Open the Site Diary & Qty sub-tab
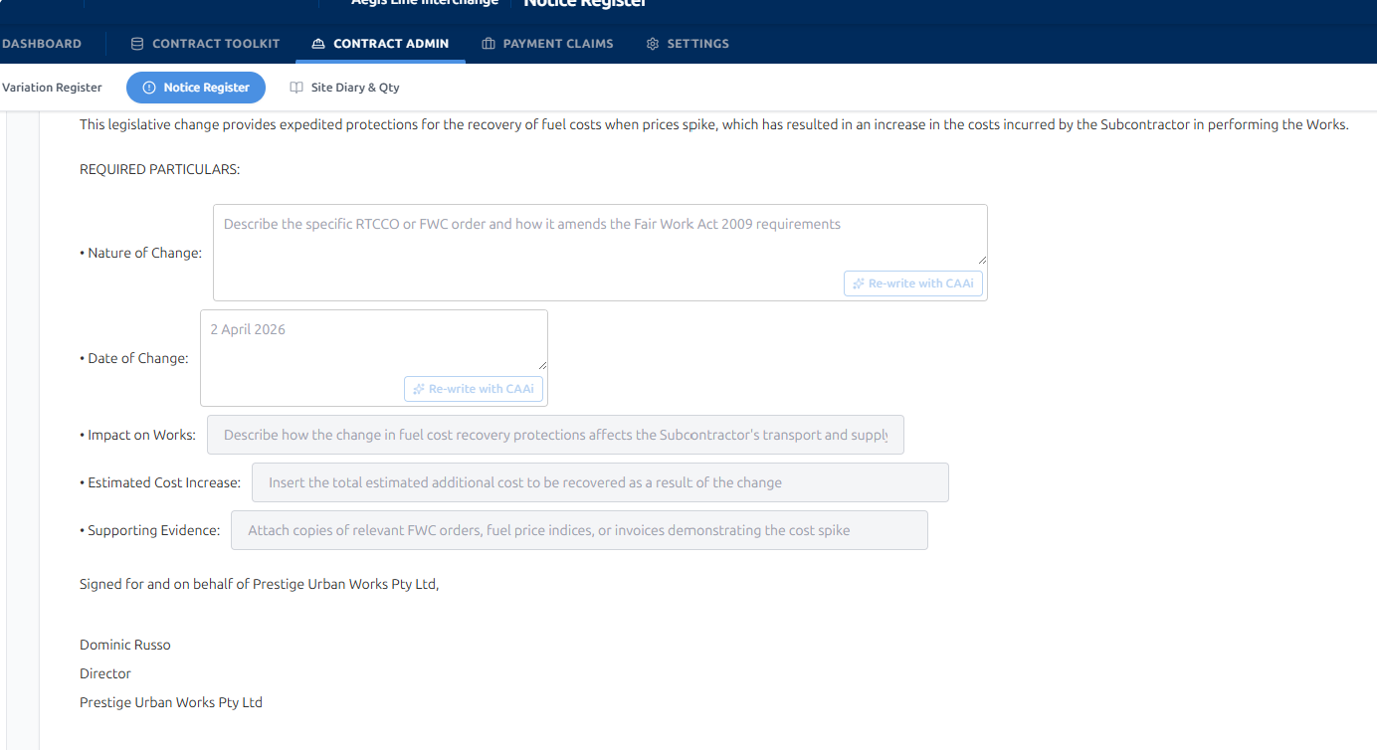Viewport: 1377px width, 750px height. pyautogui.click(x=344, y=88)
